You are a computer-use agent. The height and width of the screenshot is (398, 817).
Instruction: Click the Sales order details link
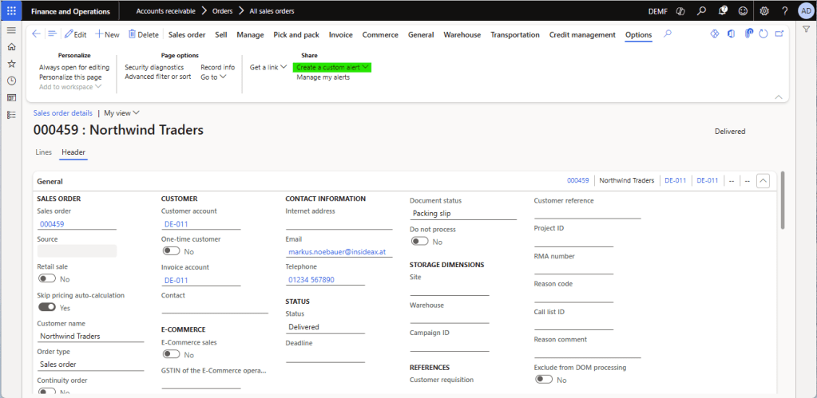tap(63, 113)
